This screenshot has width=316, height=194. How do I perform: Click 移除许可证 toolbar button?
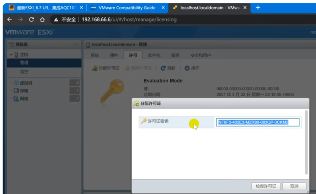(138, 68)
